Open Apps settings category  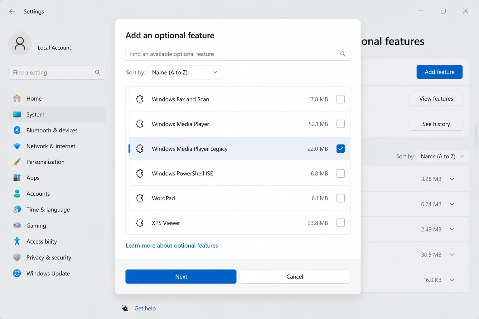point(57,178)
